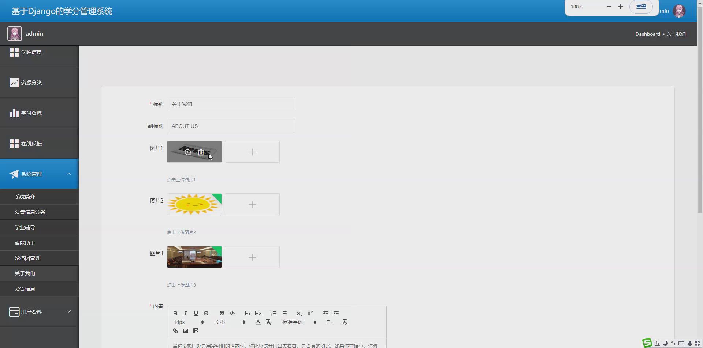
Task: Open the 智能助手 submenu item
Action: pos(39,243)
